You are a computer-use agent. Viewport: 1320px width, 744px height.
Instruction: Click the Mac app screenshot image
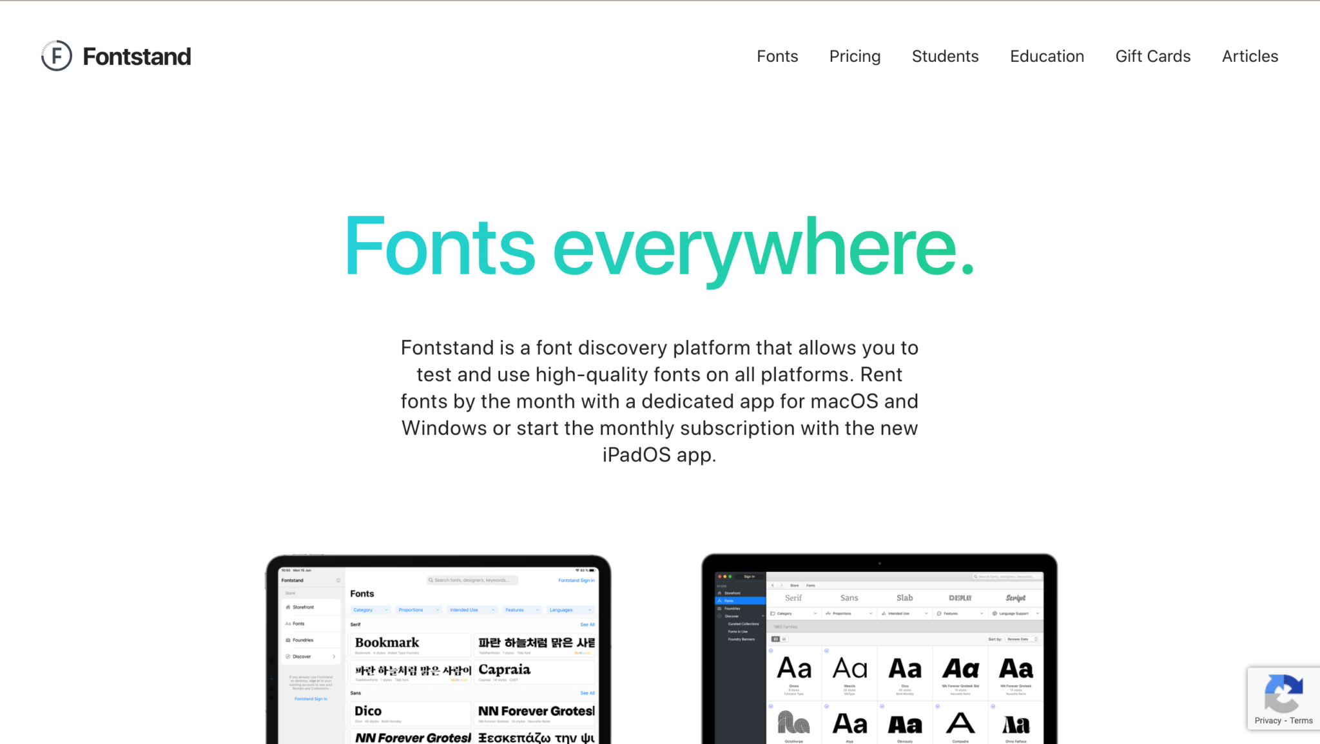pos(879,648)
